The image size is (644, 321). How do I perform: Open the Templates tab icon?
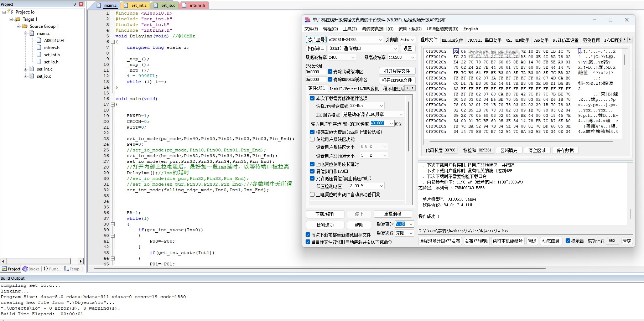(66, 269)
